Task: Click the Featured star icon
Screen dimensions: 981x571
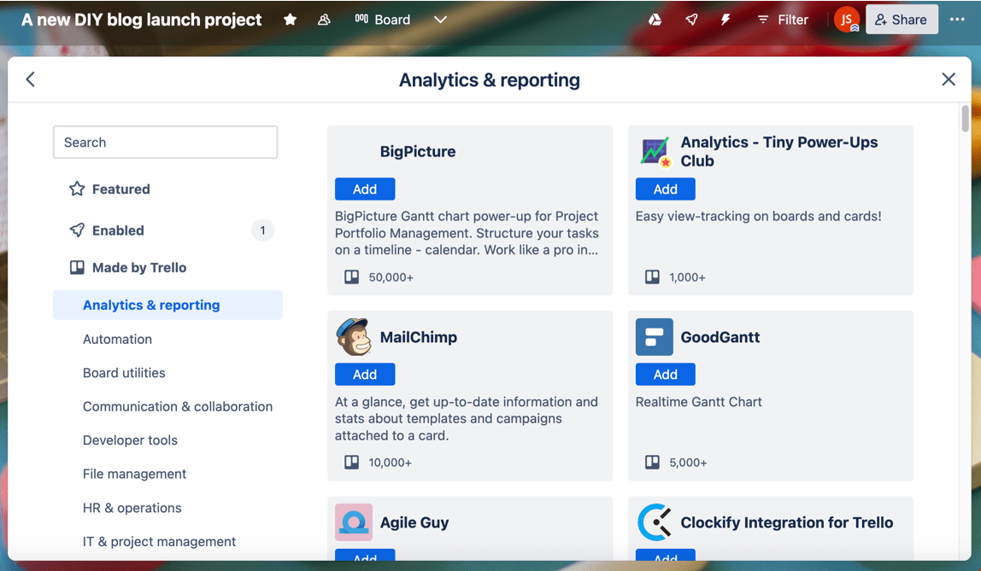Action: pos(77,189)
